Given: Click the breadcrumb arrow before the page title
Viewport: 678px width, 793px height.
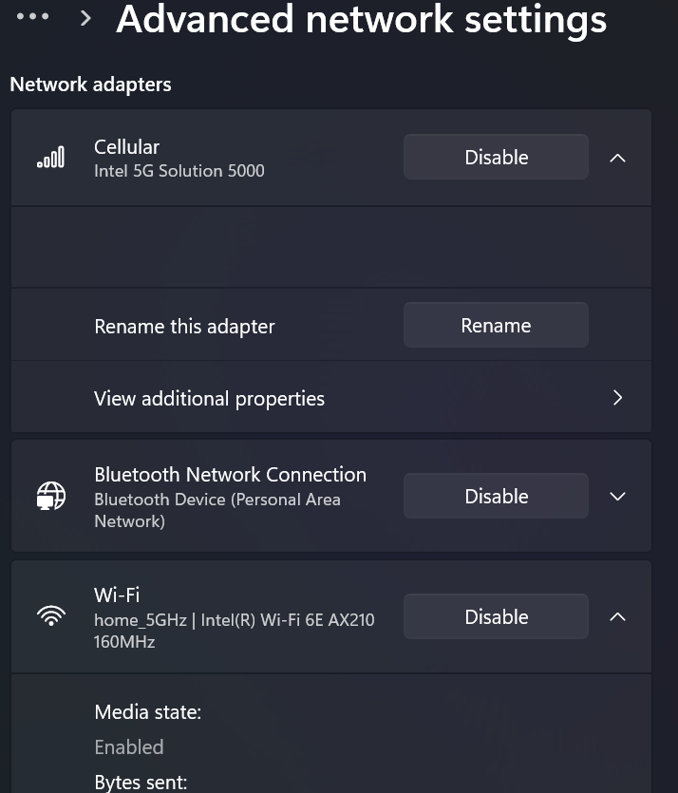Looking at the screenshot, I should coord(86,18).
